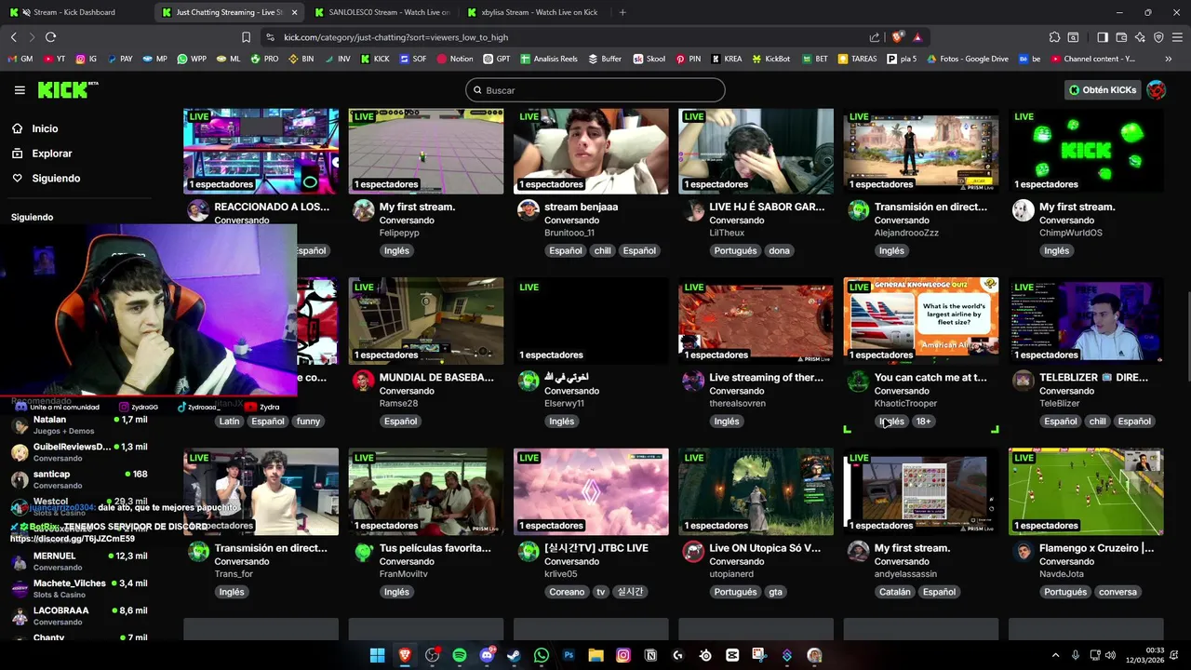
Task: Open the JTBC LIVE stream thumbnail
Action: click(591, 491)
